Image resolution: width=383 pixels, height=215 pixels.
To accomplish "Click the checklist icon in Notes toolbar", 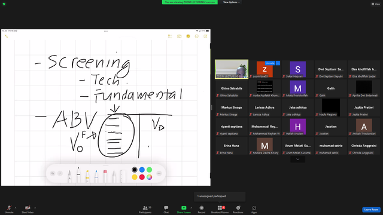I will pyautogui.click(x=170, y=36).
